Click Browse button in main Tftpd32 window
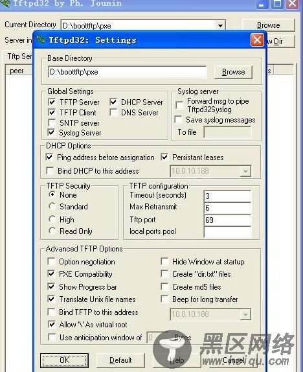 pyautogui.click(x=269, y=25)
